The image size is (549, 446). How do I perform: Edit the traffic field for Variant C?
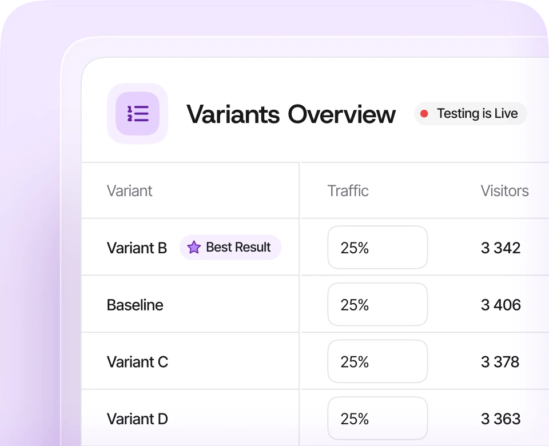[x=377, y=361]
